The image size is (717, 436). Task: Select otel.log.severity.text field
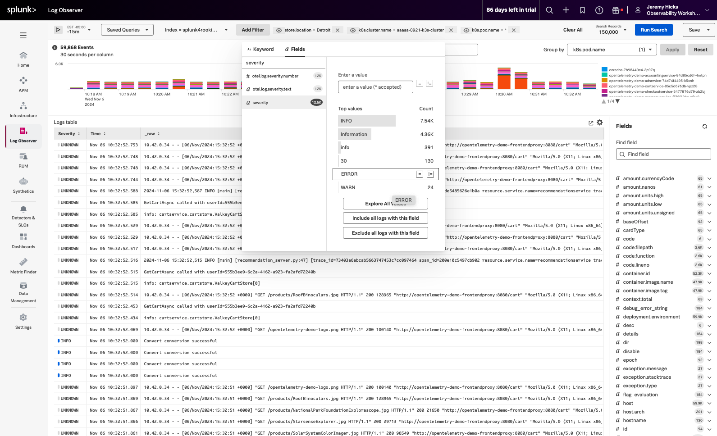(284, 89)
